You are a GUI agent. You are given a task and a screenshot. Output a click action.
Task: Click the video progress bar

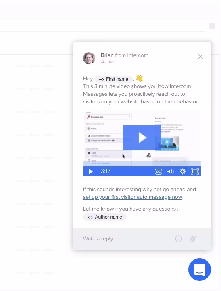(x=142, y=164)
